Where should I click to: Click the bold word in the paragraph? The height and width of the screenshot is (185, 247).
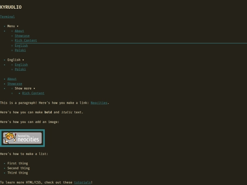[48, 112]
